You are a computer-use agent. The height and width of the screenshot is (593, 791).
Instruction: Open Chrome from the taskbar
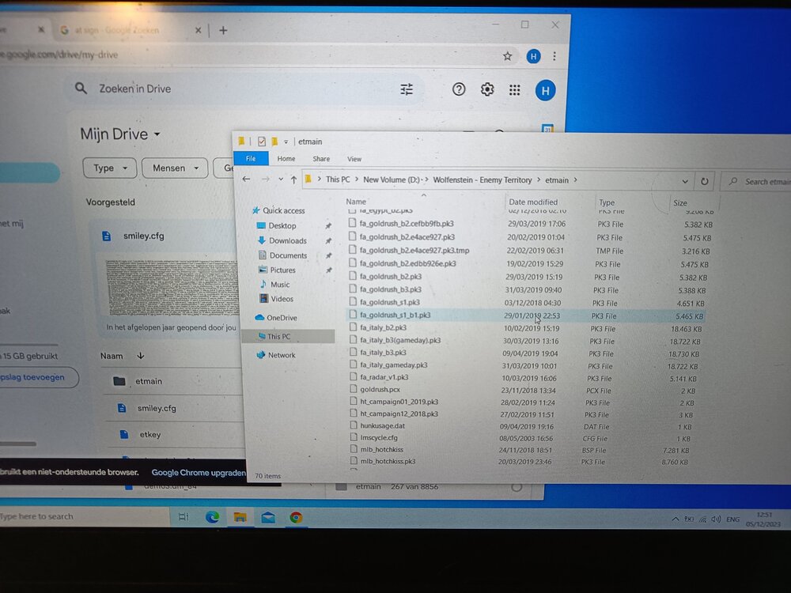[296, 517]
